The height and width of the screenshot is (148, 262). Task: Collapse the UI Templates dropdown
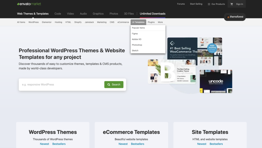[138, 22]
